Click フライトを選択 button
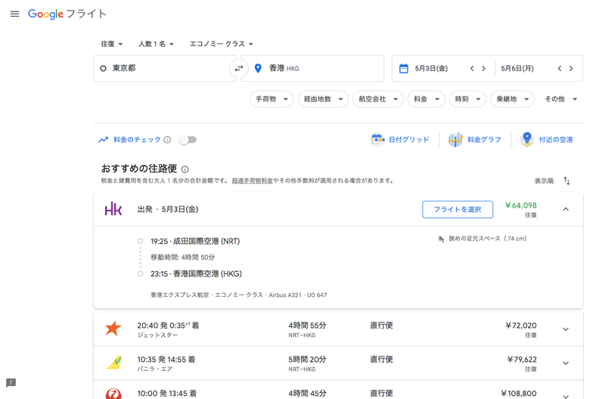The height and width of the screenshot is (399, 605). tap(458, 210)
